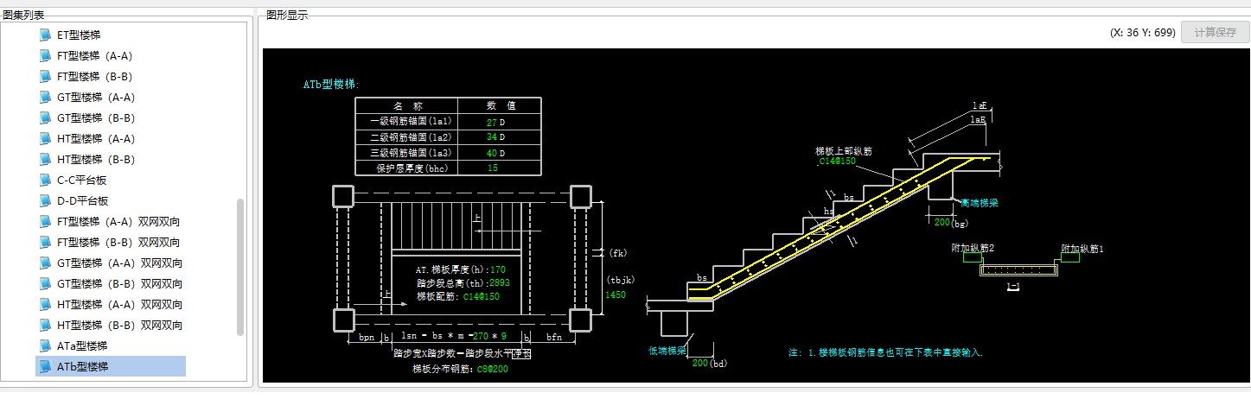The image size is (1251, 399).
Task: Click the 高端梯梁 label
Action: (980, 203)
